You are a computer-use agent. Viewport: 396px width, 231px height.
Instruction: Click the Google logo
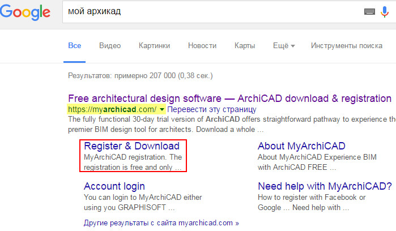[x=25, y=12]
